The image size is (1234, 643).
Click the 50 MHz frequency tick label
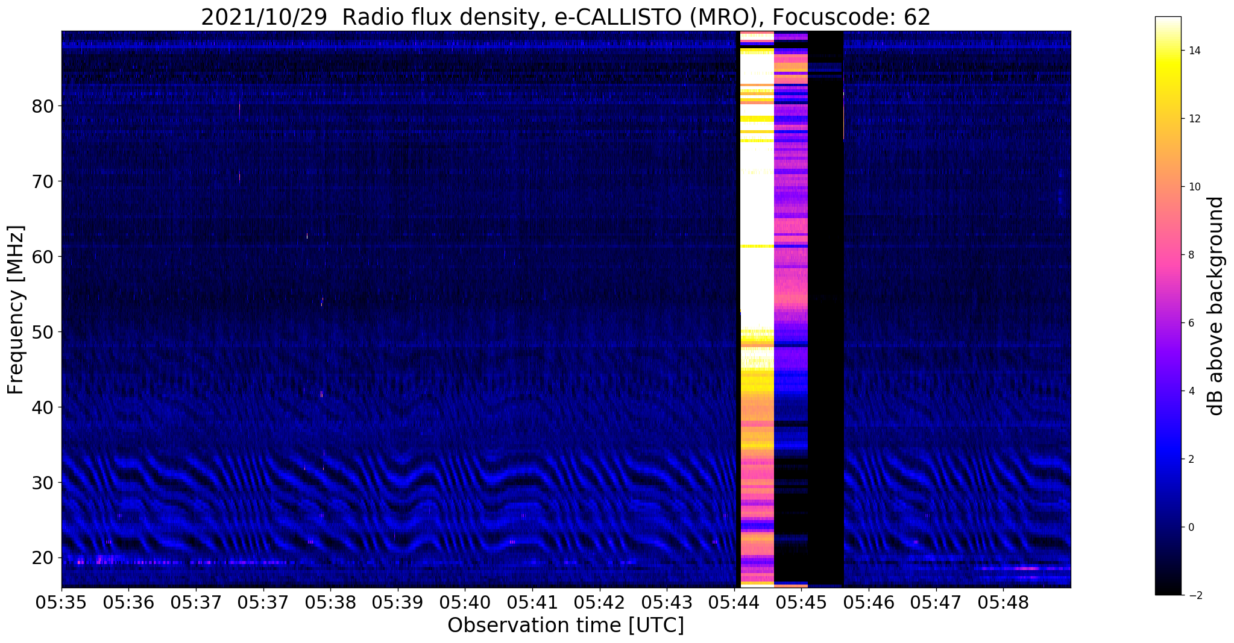pos(43,332)
